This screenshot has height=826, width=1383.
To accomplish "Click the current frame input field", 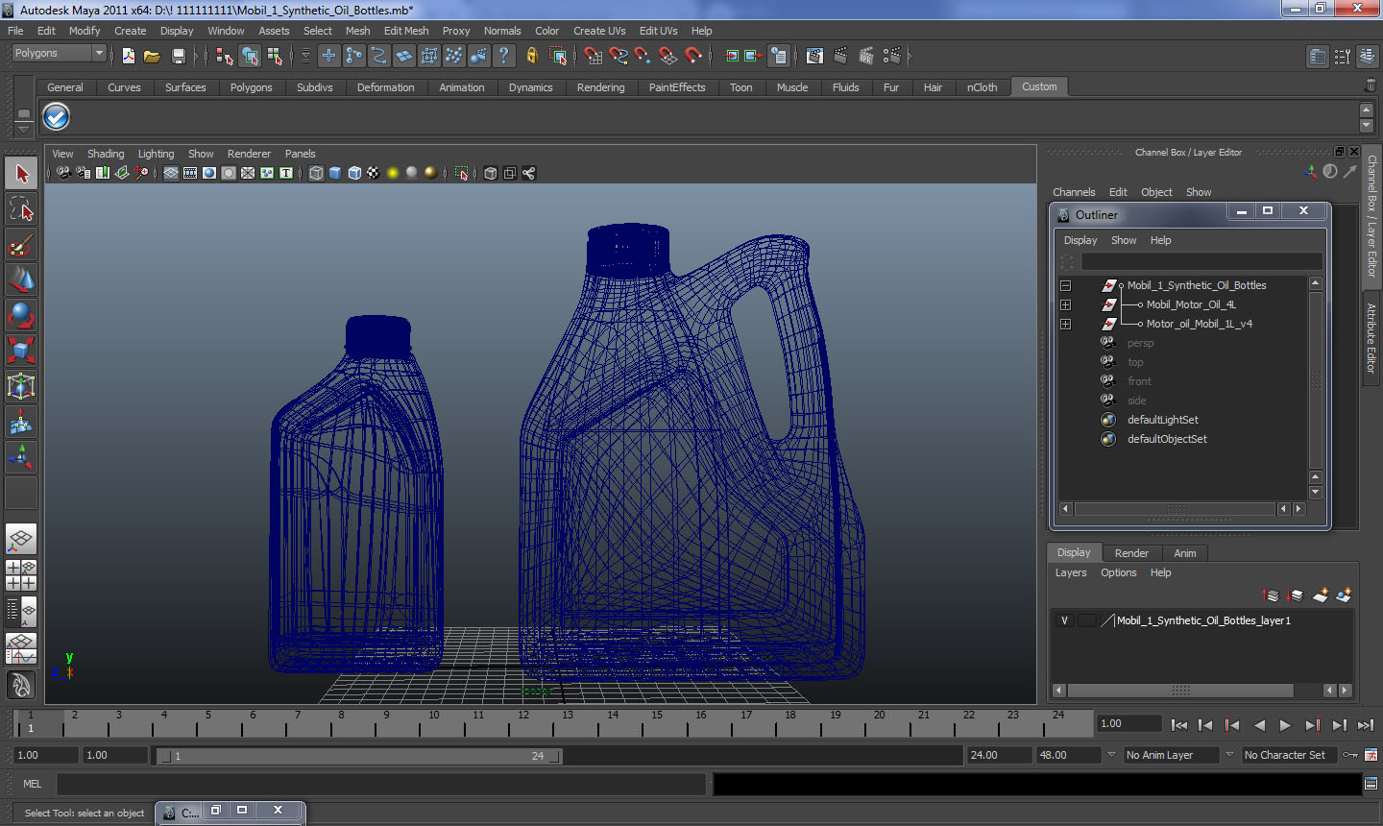I will pyautogui.click(x=1129, y=724).
